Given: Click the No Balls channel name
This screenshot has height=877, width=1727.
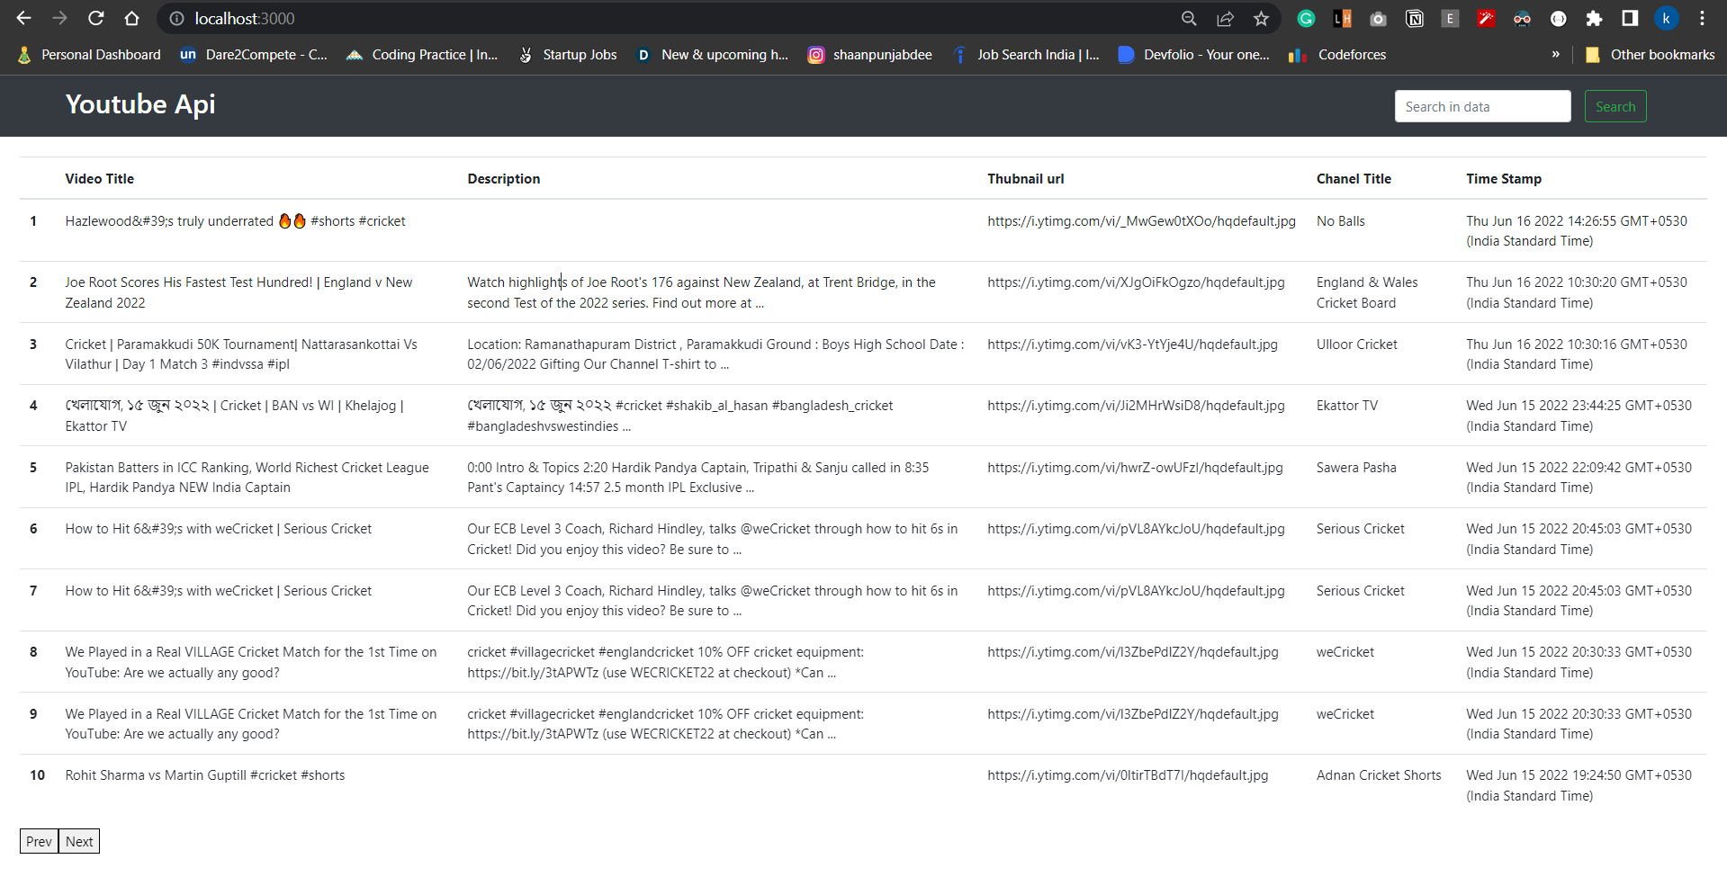Looking at the screenshot, I should 1341,221.
